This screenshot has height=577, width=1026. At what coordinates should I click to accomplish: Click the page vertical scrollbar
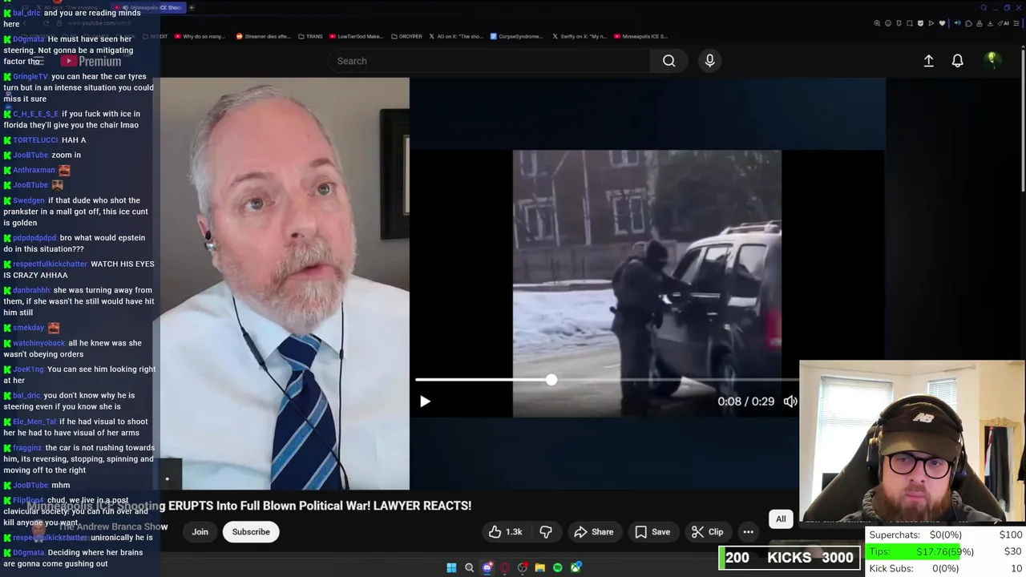(x=1023, y=120)
